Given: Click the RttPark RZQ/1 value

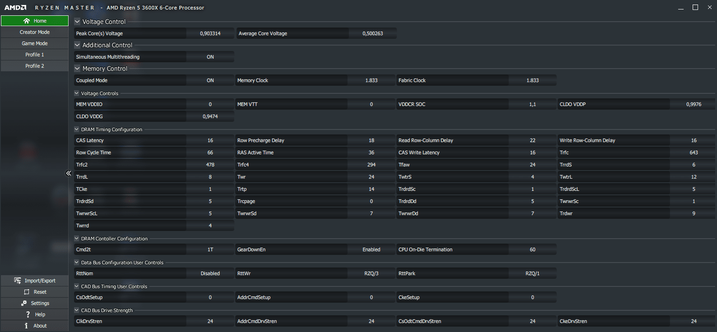Looking at the screenshot, I should [x=532, y=273].
